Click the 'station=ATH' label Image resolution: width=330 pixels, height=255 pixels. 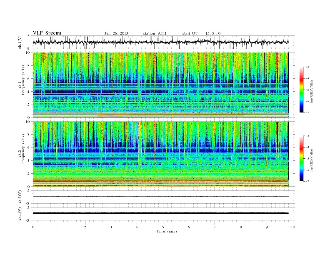[x=155, y=33]
